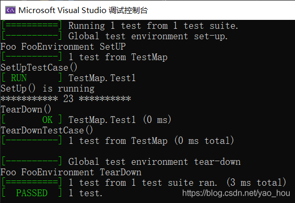Click the 'Global test environment tear-down' line

[x=155, y=162]
